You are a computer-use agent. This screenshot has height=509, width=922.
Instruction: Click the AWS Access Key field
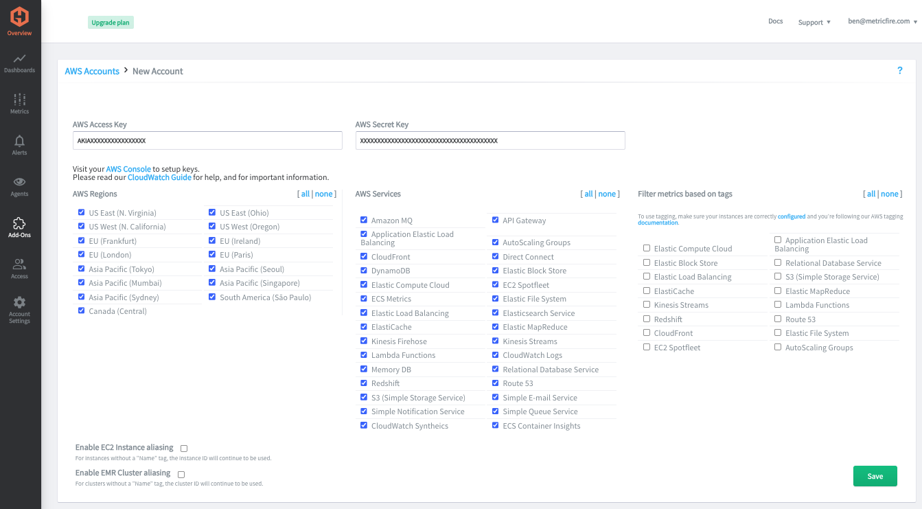pyautogui.click(x=207, y=140)
